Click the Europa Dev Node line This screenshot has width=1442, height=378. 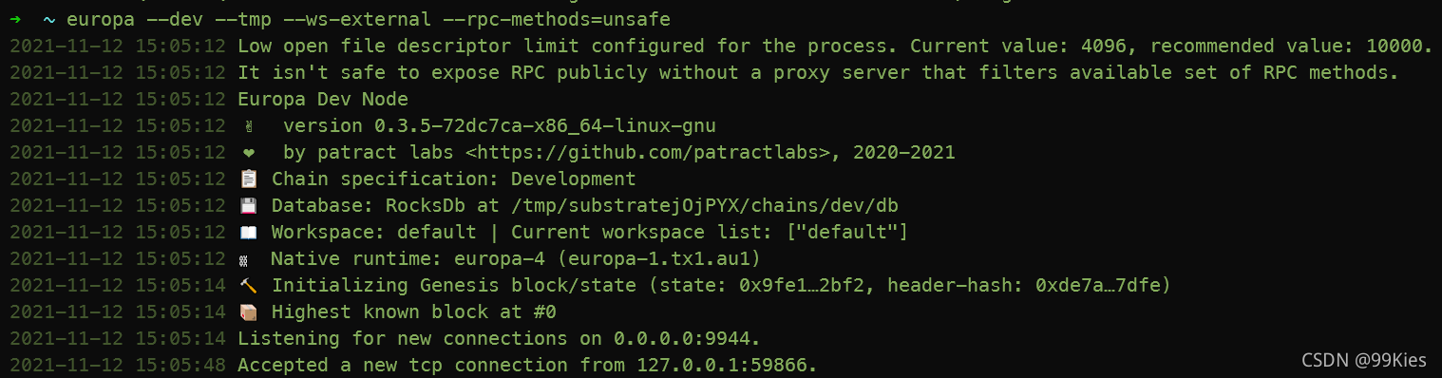[323, 99]
